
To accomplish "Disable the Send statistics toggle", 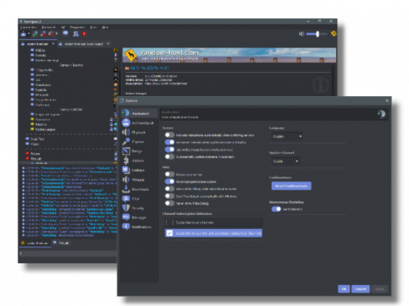I will (276, 209).
